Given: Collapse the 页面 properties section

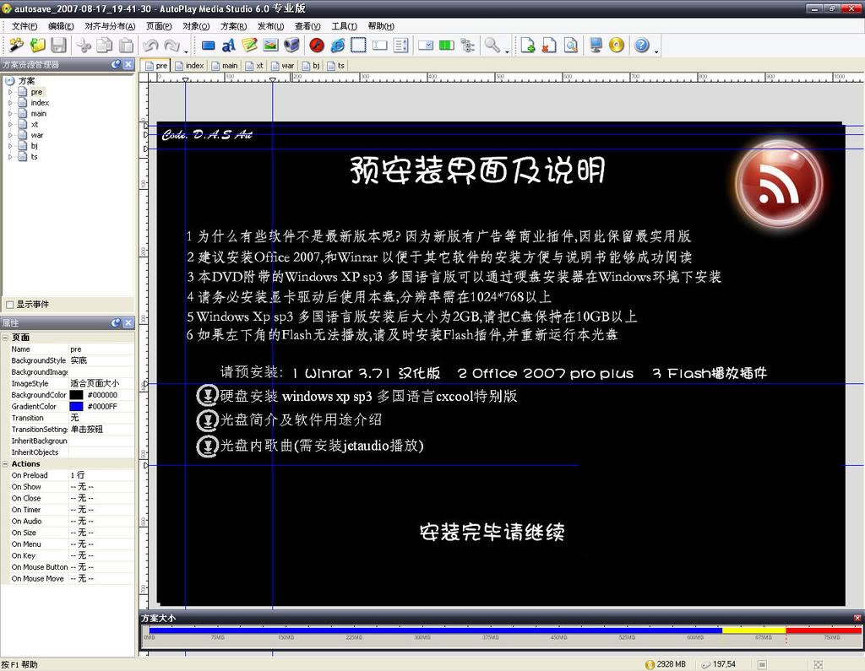Looking at the screenshot, I should (6, 338).
